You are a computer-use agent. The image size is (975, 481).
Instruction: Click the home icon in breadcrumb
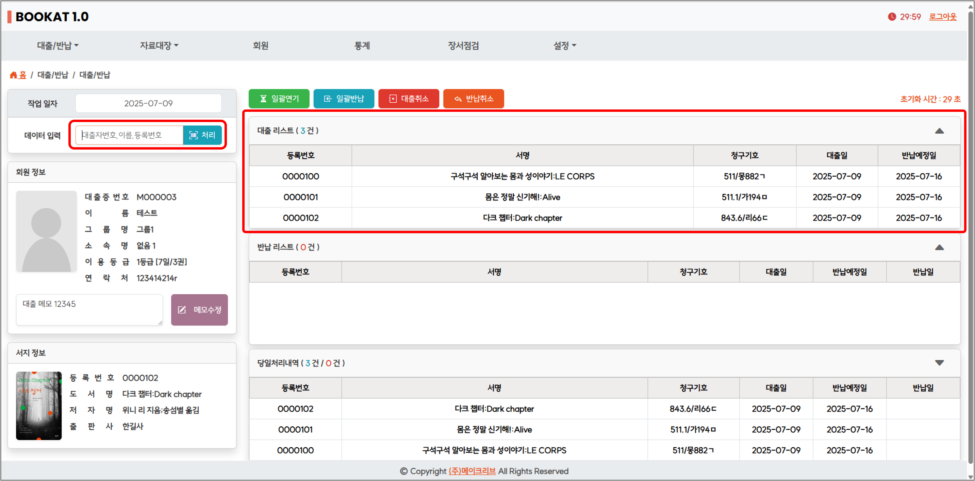coord(14,75)
